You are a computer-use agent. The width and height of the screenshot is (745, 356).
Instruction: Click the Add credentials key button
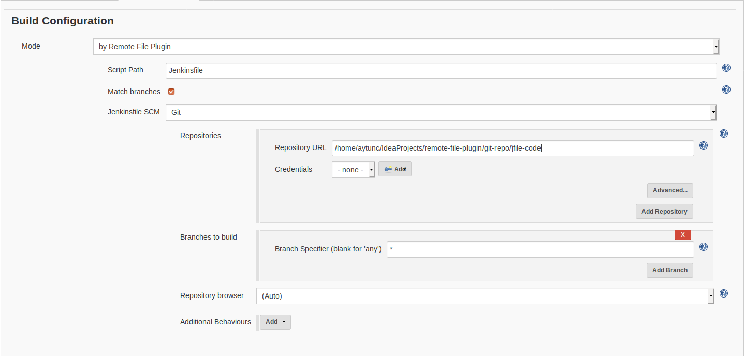pyautogui.click(x=395, y=169)
